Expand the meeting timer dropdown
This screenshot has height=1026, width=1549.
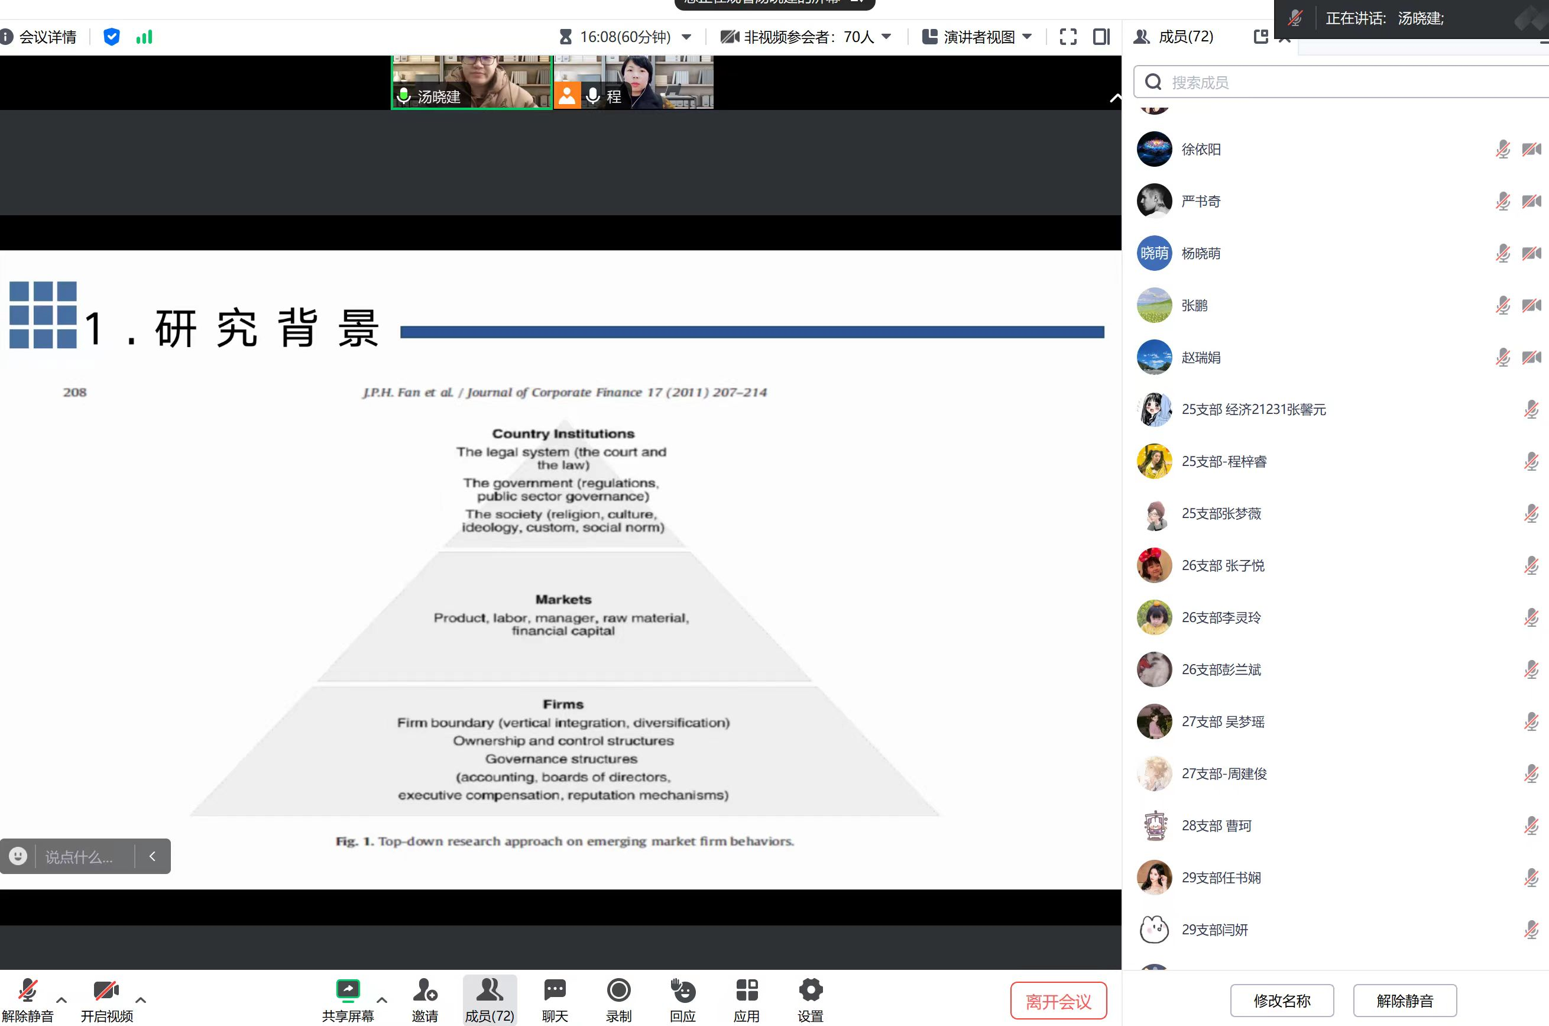687,37
